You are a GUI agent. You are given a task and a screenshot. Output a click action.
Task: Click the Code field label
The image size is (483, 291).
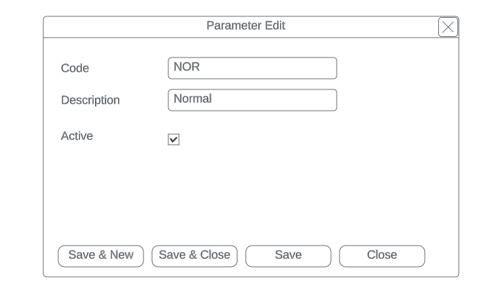[75, 69]
